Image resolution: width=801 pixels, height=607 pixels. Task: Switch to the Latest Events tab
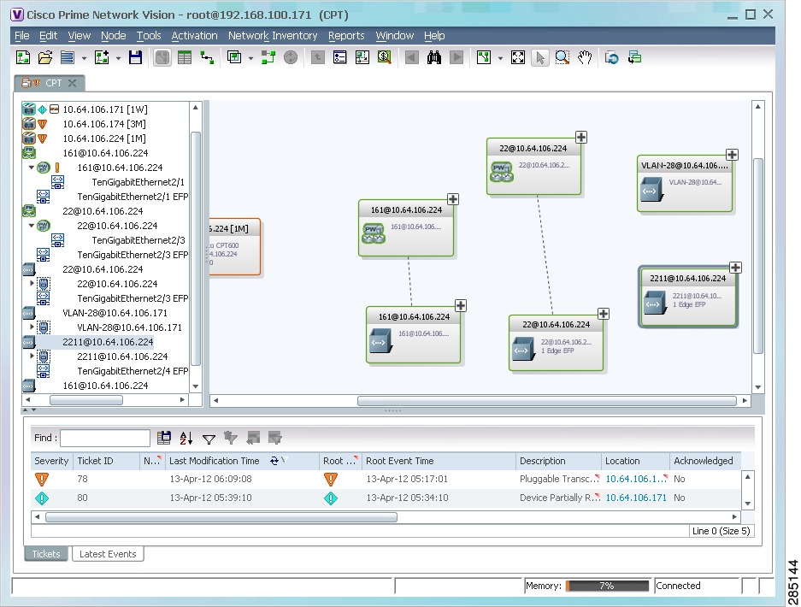[108, 554]
